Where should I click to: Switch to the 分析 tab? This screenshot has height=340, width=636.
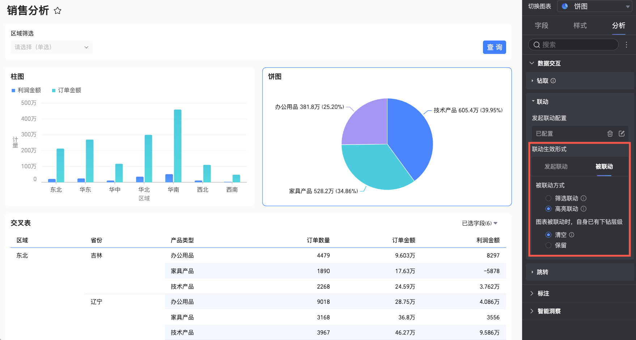(619, 26)
